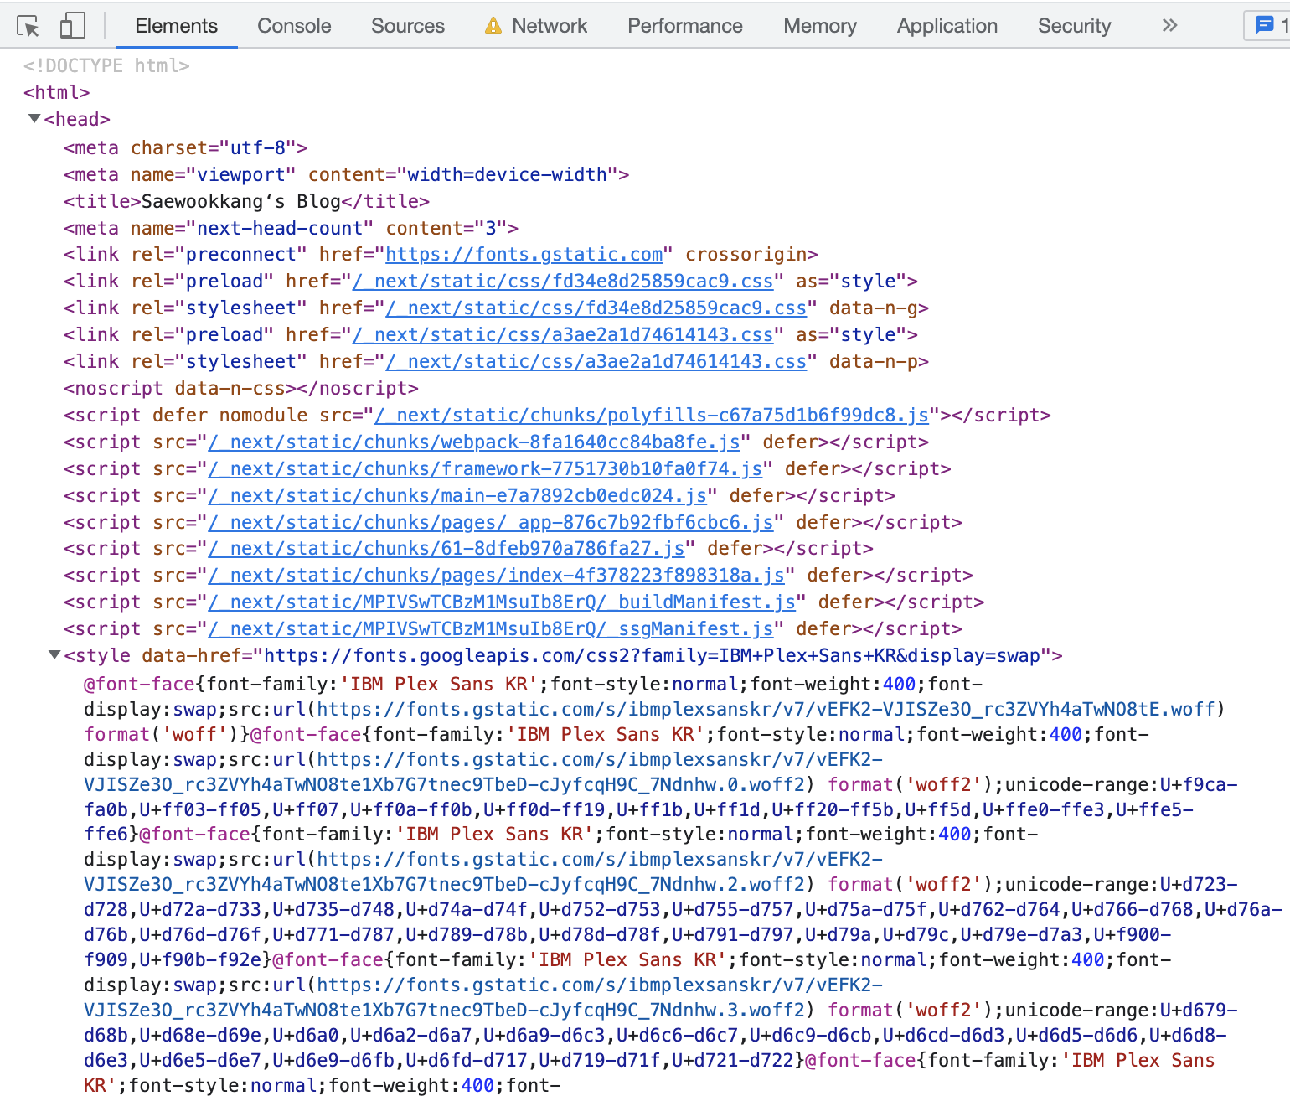Open the polyfills-c67a75d1b6f99dc8.js link
The image size is (1290, 1096).
coord(652,415)
